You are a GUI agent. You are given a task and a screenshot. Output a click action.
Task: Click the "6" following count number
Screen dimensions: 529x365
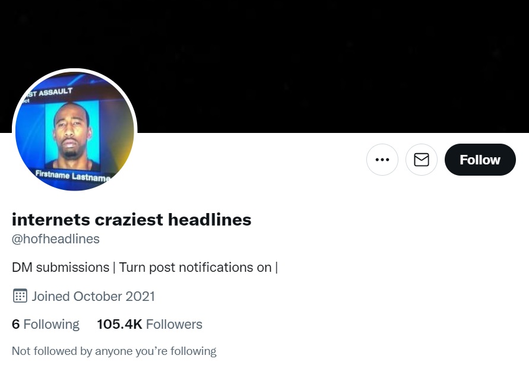16,324
